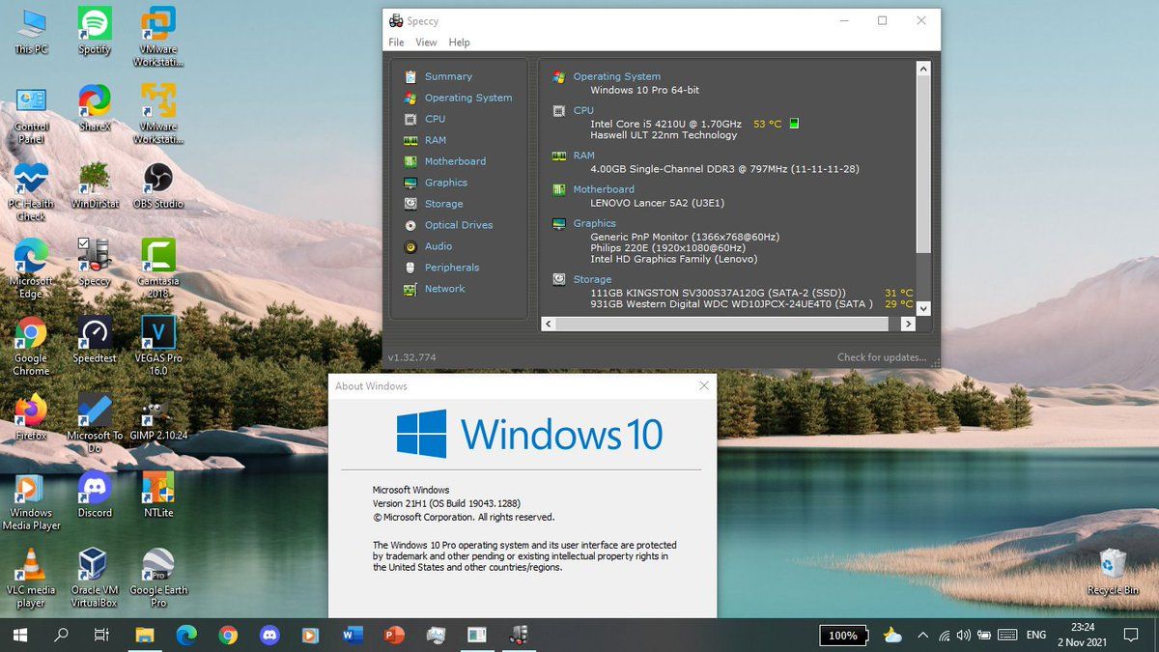Open the Help menu in Speccy
This screenshot has width=1159, height=652.
pos(459,43)
